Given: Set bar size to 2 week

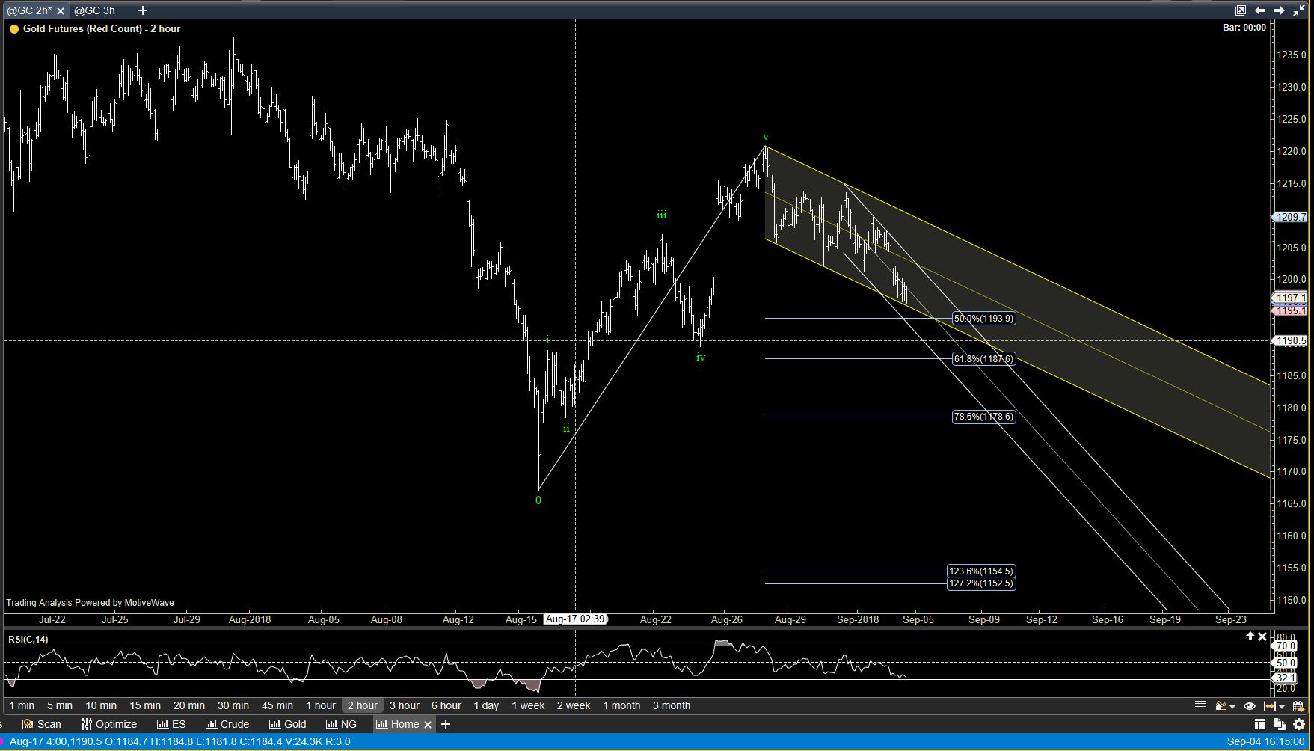Looking at the screenshot, I should pos(574,705).
